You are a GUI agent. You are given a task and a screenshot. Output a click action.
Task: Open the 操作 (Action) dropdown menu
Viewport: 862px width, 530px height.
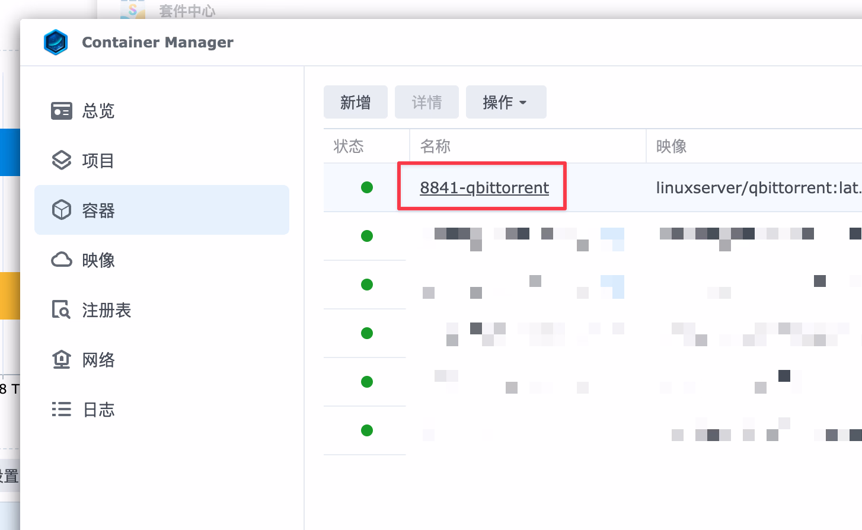pos(506,103)
